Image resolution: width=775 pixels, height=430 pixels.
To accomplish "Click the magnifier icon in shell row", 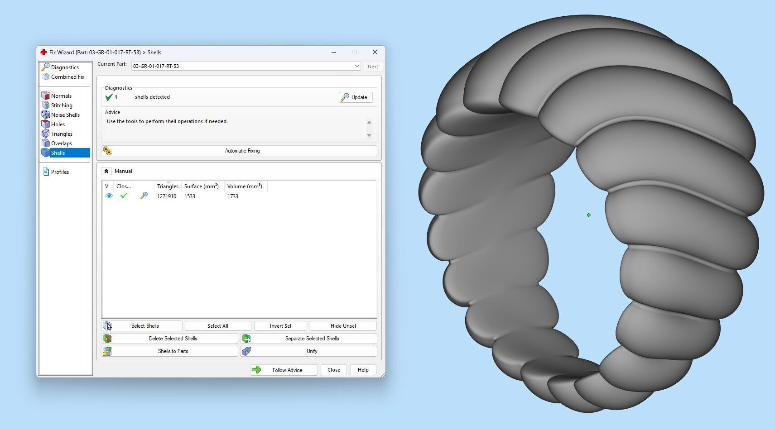I will pos(144,196).
